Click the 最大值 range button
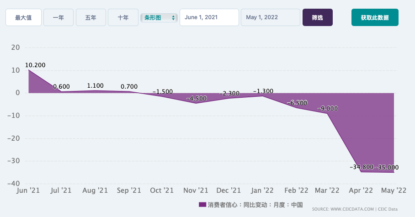The width and height of the screenshot is (415, 217). [23, 17]
